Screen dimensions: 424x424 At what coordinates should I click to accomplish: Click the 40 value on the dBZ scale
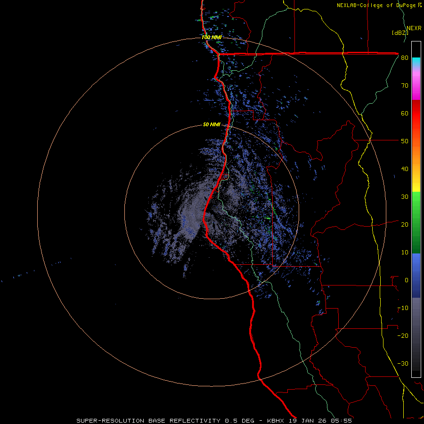[x=405, y=169]
